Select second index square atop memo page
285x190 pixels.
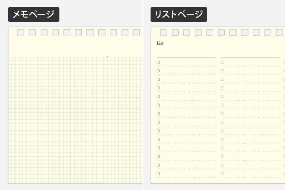click(x=32, y=32)
